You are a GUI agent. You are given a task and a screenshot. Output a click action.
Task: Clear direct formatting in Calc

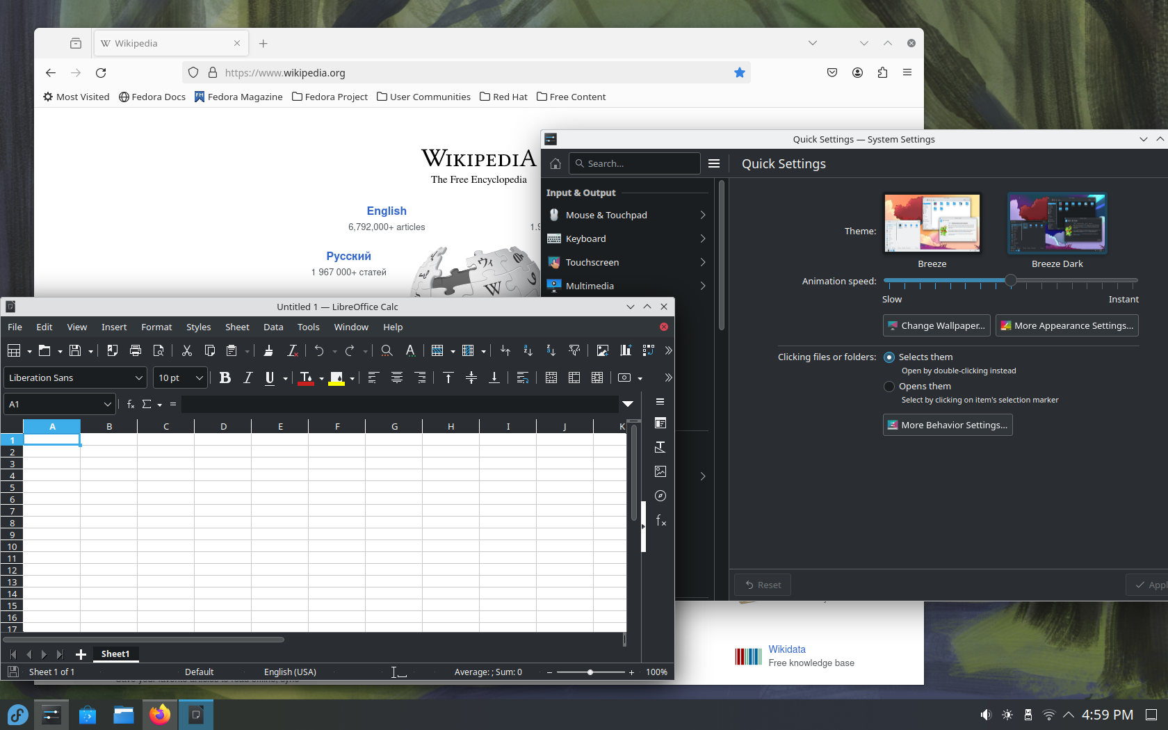(x=293, y=350)
